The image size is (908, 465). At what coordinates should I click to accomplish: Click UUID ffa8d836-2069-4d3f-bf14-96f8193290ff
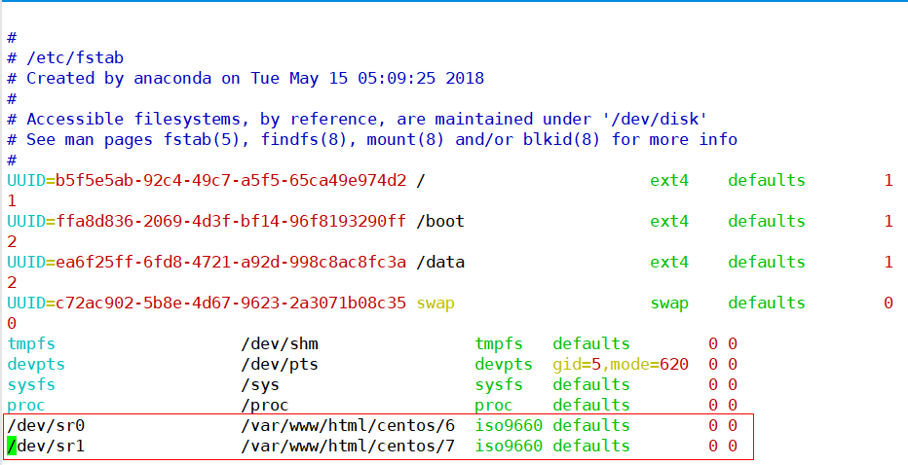pos(231,221)
